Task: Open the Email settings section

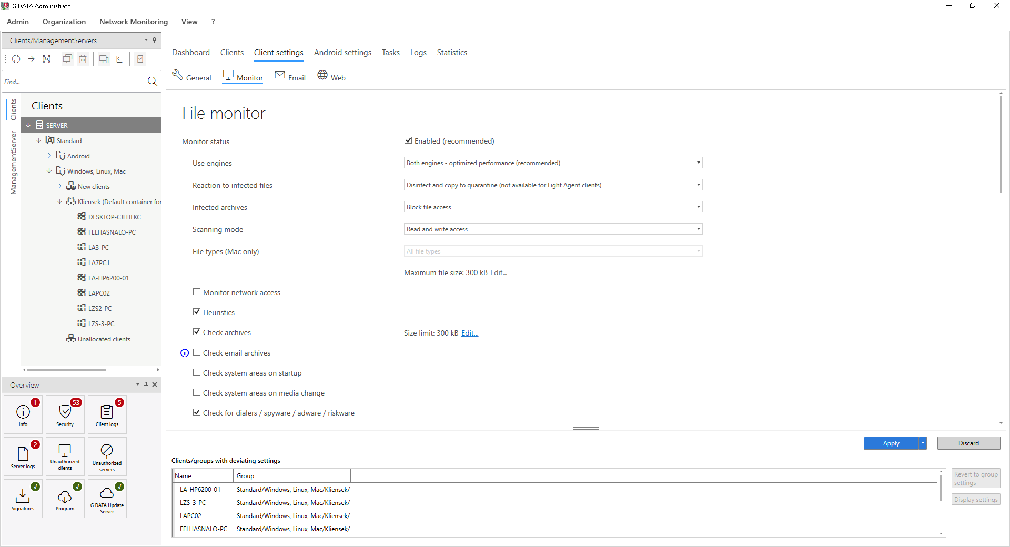Action: click(x=290, y=76)
